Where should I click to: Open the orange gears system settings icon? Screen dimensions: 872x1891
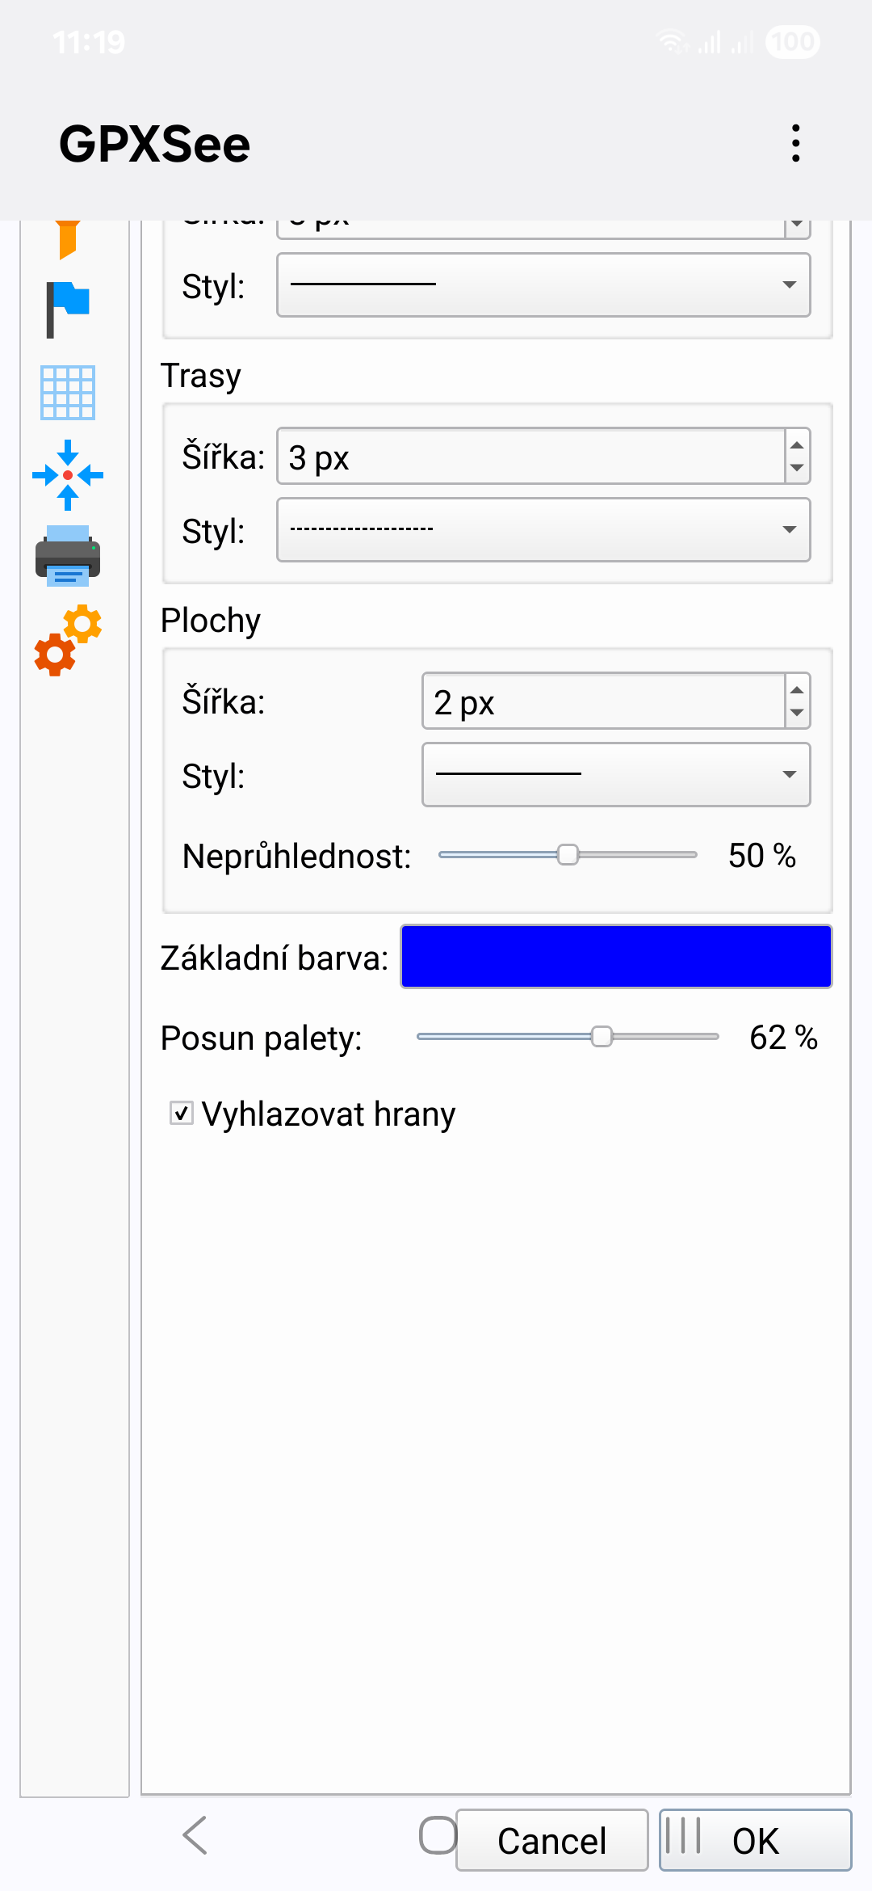click(68, 639)
